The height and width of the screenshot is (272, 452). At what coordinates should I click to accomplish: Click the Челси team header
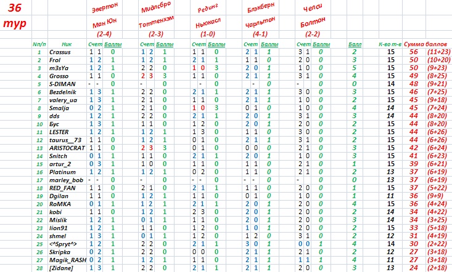click(313, 10)
